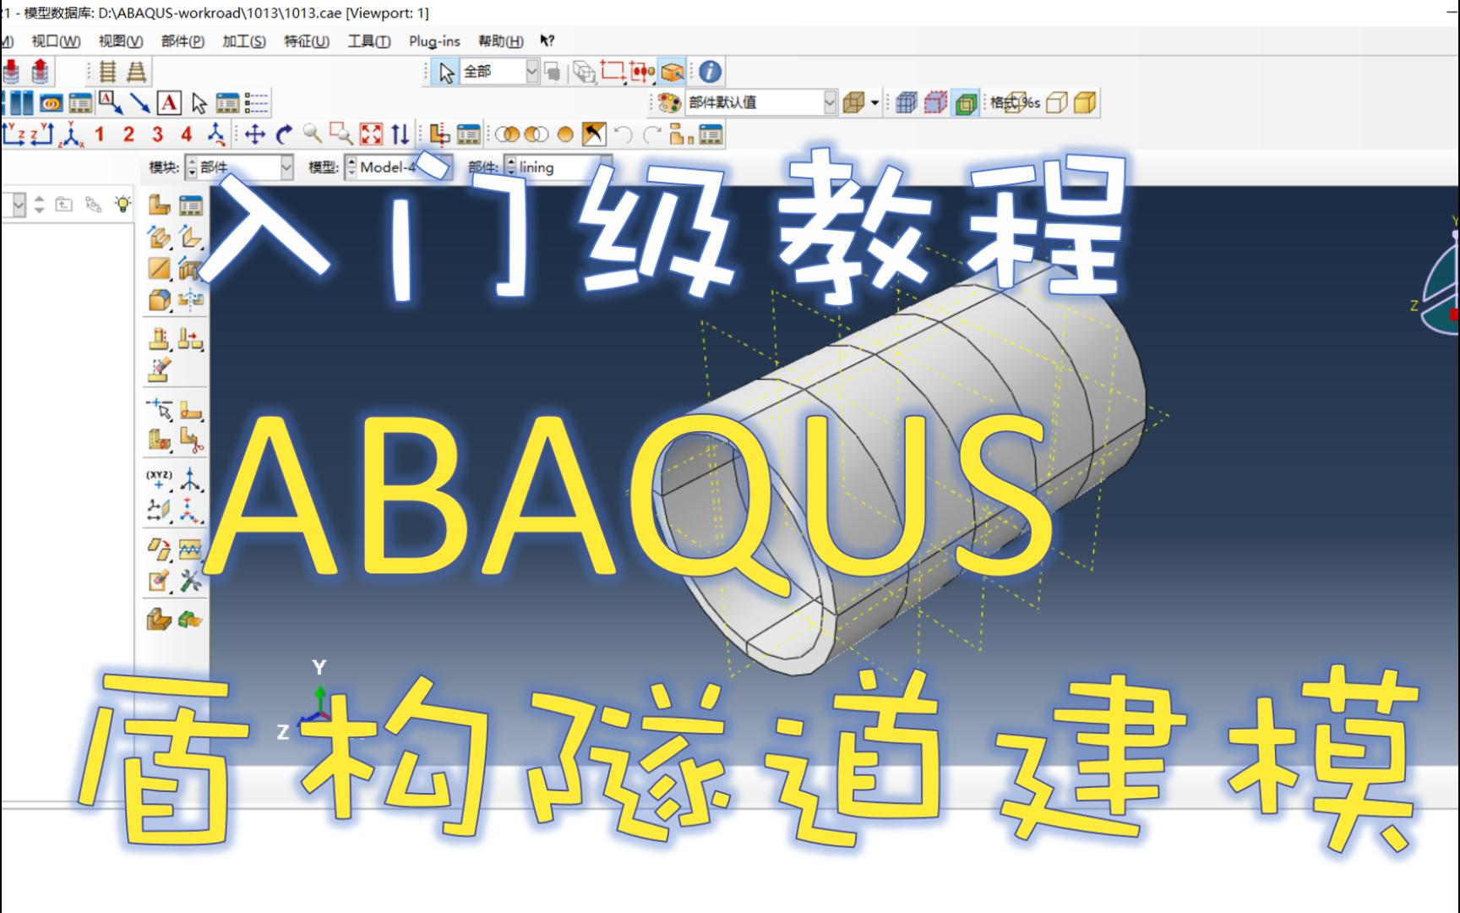Open the Plug-ins menu
The image size is (1460, 913).
[x=434, y=41]
